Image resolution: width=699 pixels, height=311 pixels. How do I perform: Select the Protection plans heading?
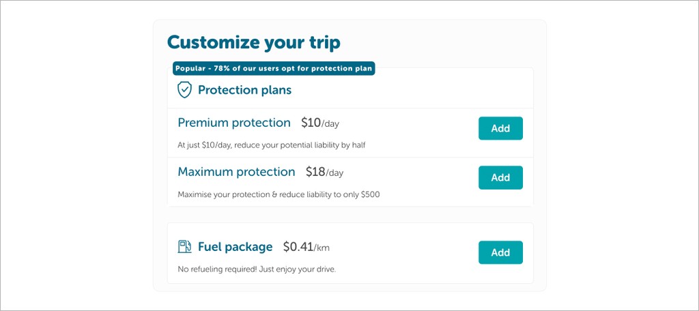[x=244, y=90]
